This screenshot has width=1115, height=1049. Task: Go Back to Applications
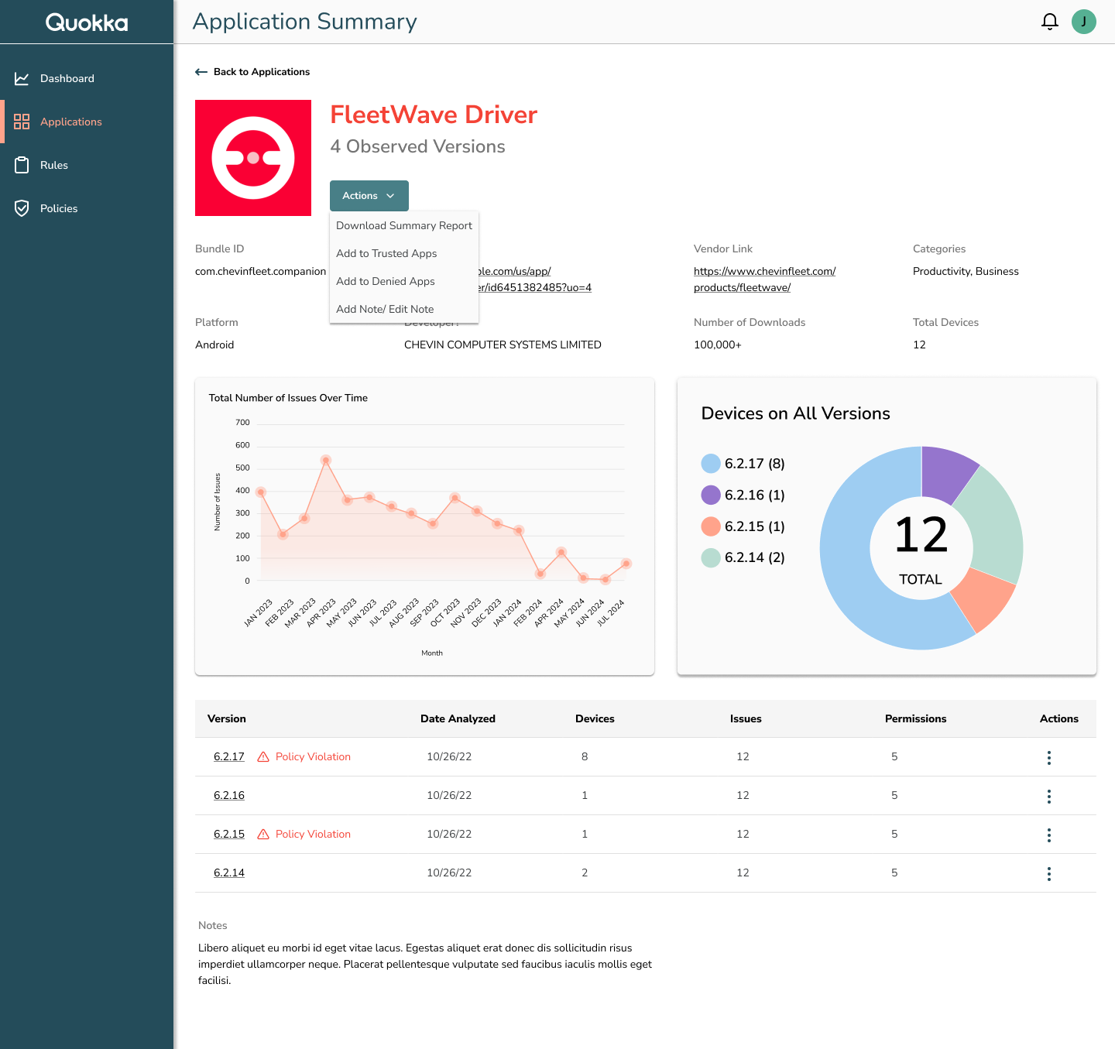tap(252, 72)
